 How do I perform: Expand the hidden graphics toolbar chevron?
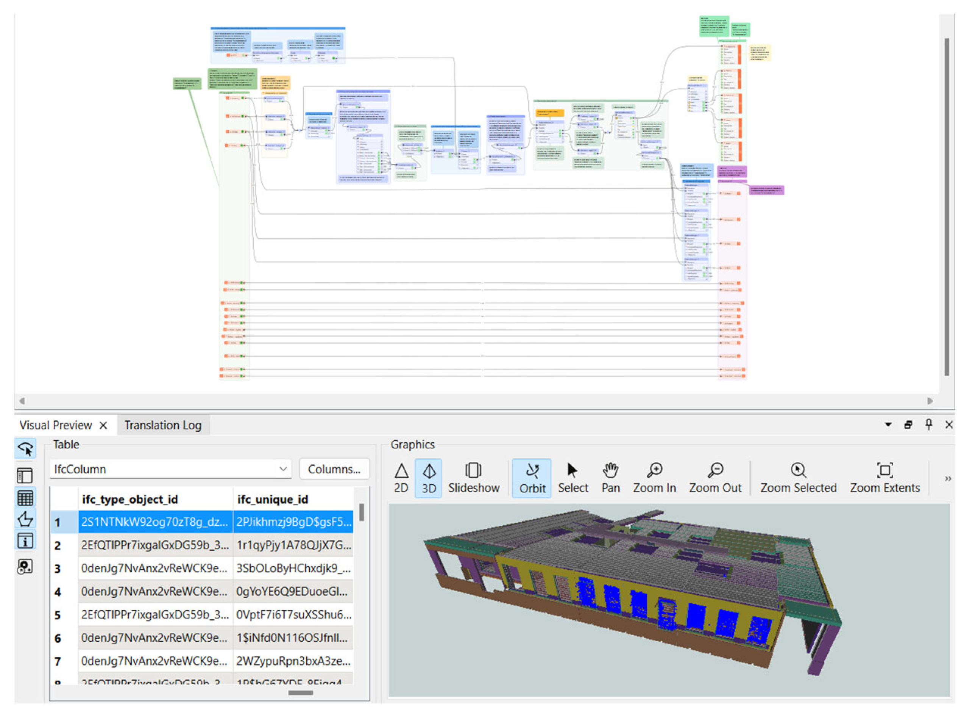click(x=948, y=479)
